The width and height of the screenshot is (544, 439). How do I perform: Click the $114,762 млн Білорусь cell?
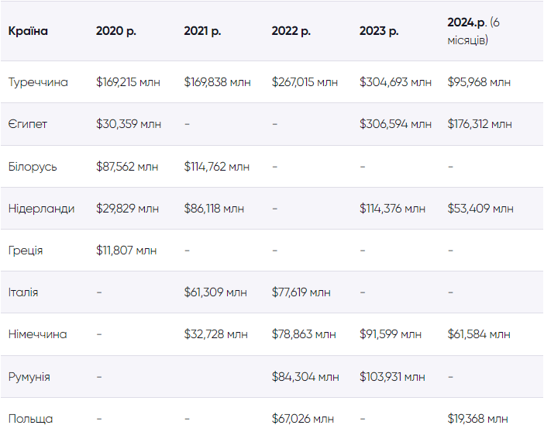216,166
